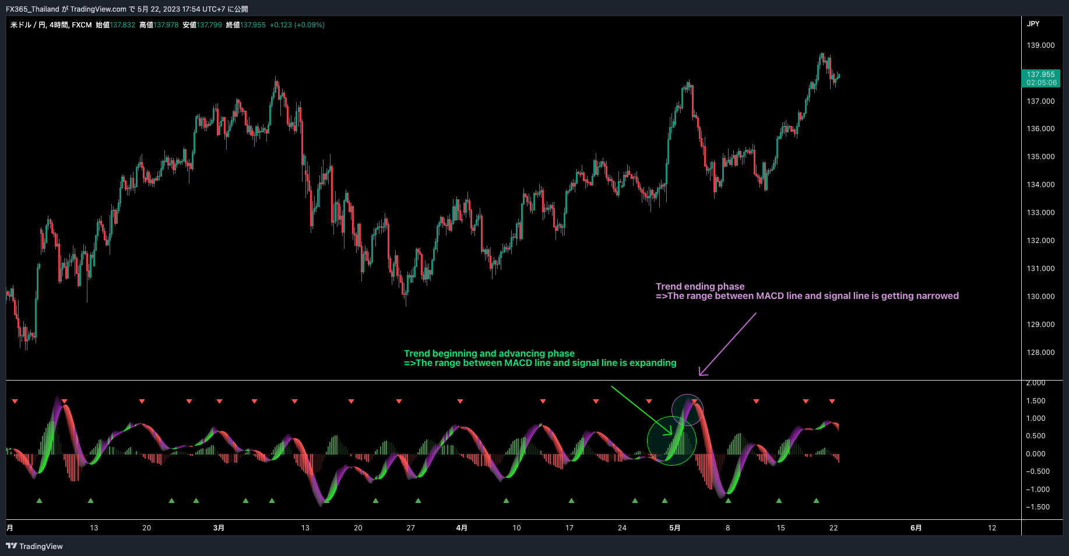This screenshot has height=556, width=1069.
Task: Click the 4月 label on time axis
Action: tap(462, 528)
